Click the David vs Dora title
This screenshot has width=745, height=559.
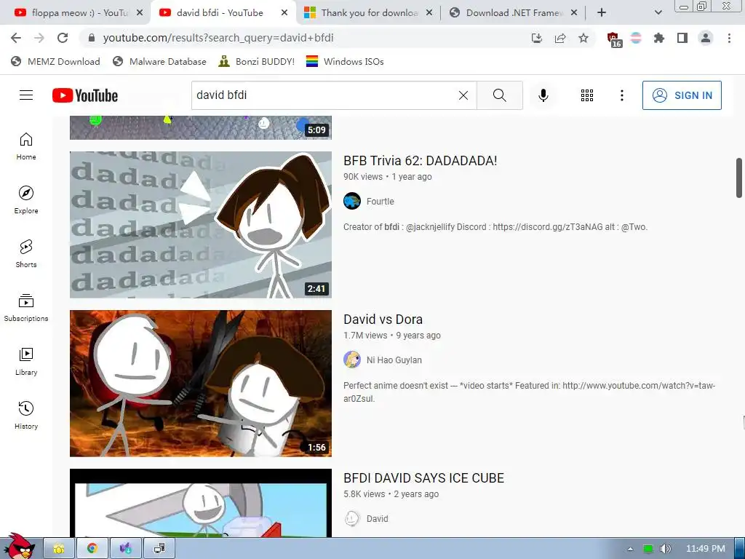383,320
